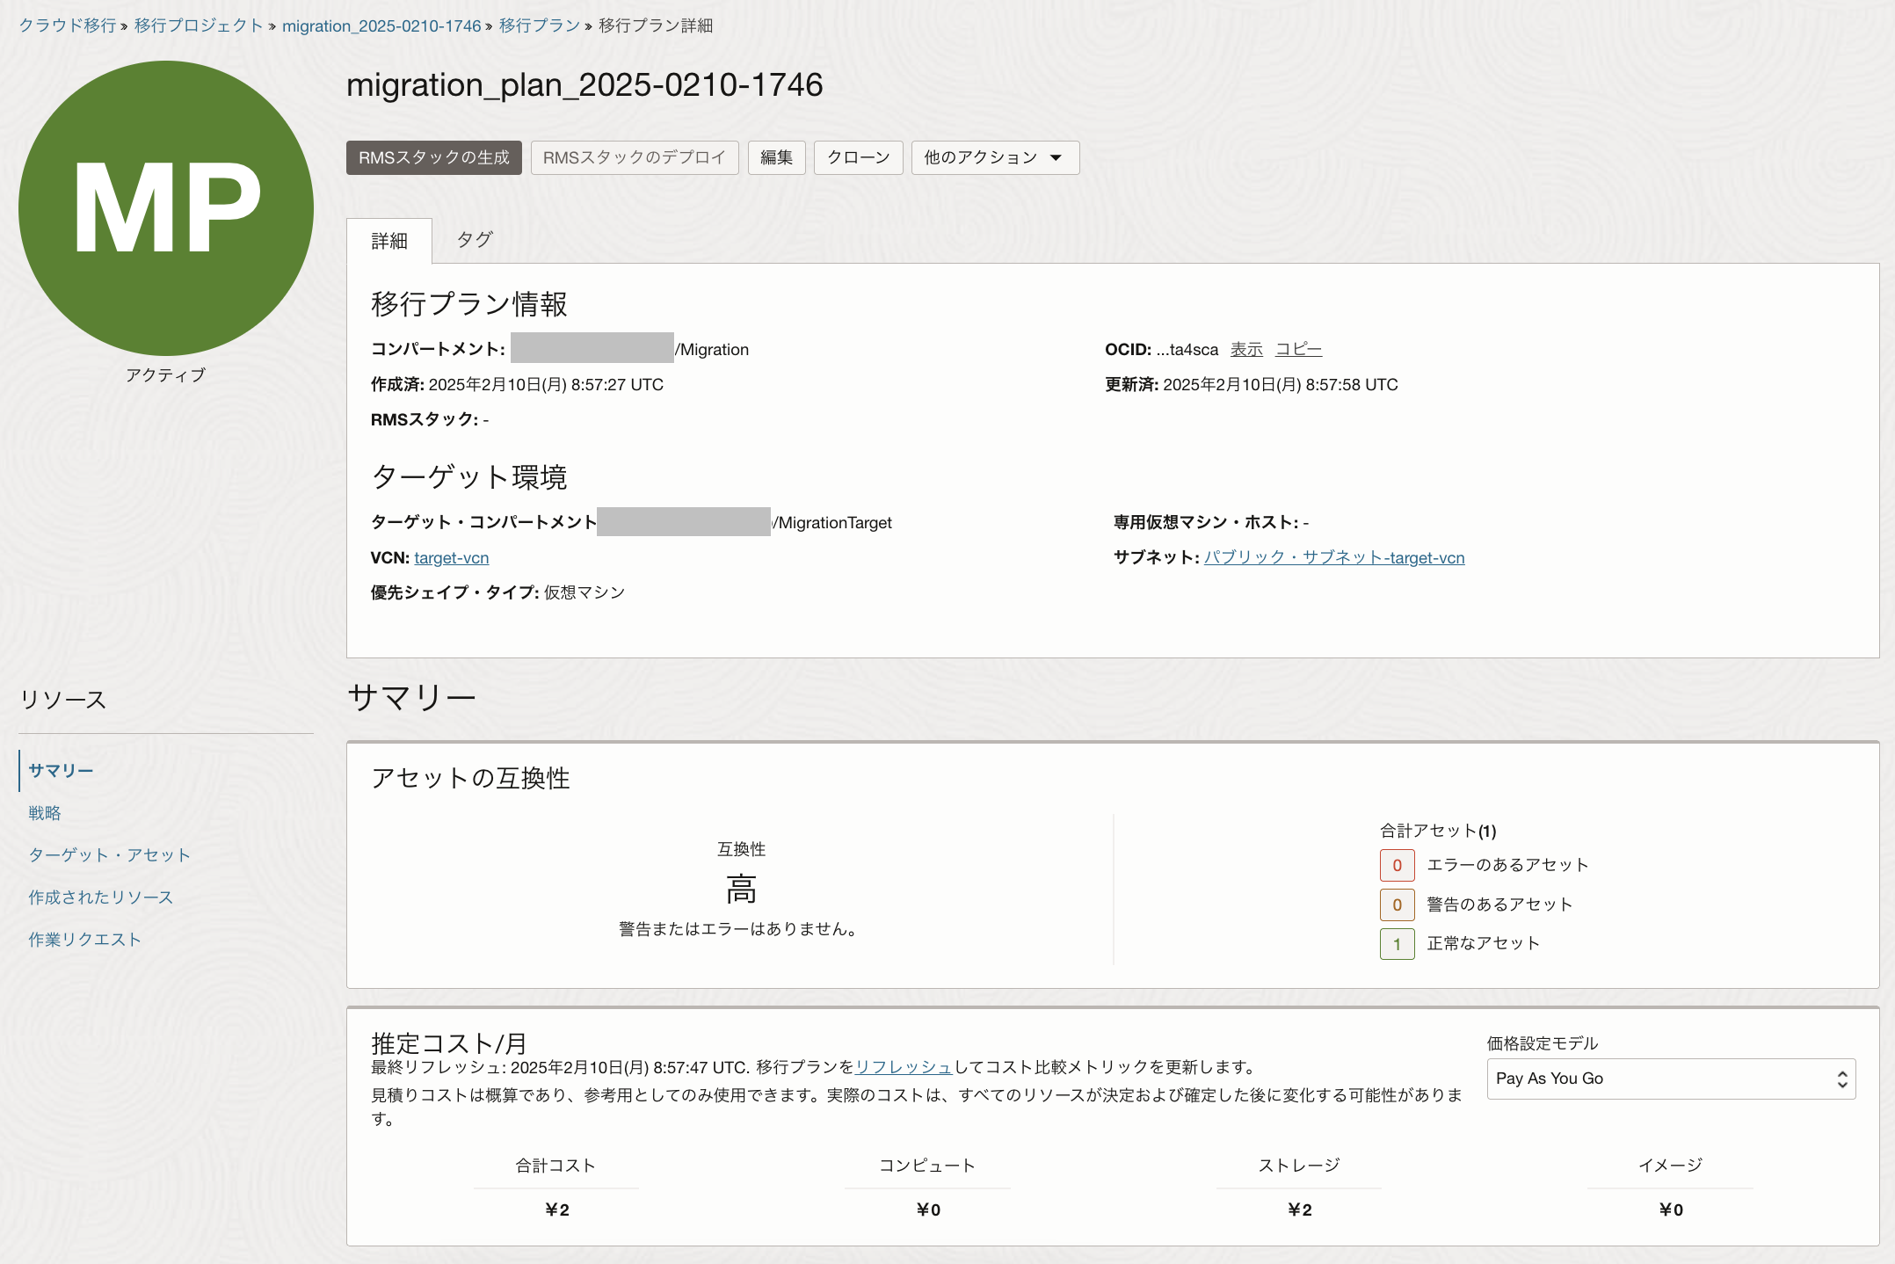This screenshot has height=1264, width=1895.
Task: Click the RMSスタックの生成 button
Action: click(x=433, y=157)
